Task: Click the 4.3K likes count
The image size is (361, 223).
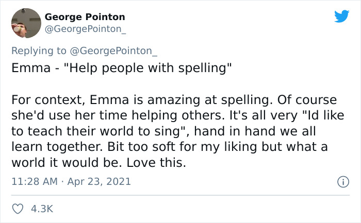Action: (x=42, y=209)
